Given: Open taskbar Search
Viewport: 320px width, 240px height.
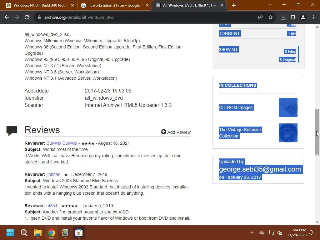Looking at the screenshot, I should point(24,232).
